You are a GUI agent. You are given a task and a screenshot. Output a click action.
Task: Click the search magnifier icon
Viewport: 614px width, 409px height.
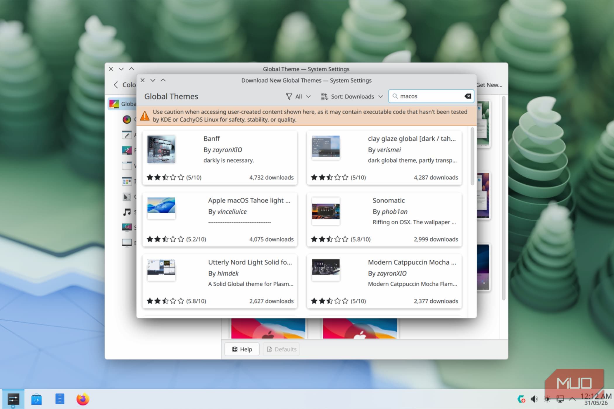point(395,96)
